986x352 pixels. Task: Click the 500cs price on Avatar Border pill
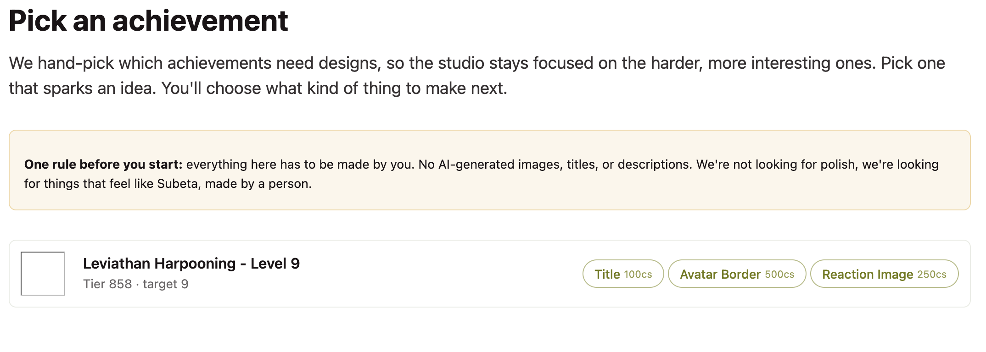click(779, 274)
